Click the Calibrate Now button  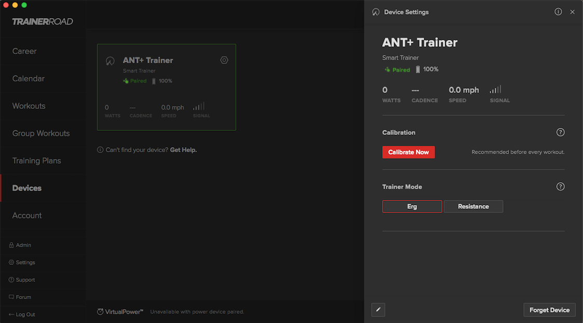click(408, 152)
